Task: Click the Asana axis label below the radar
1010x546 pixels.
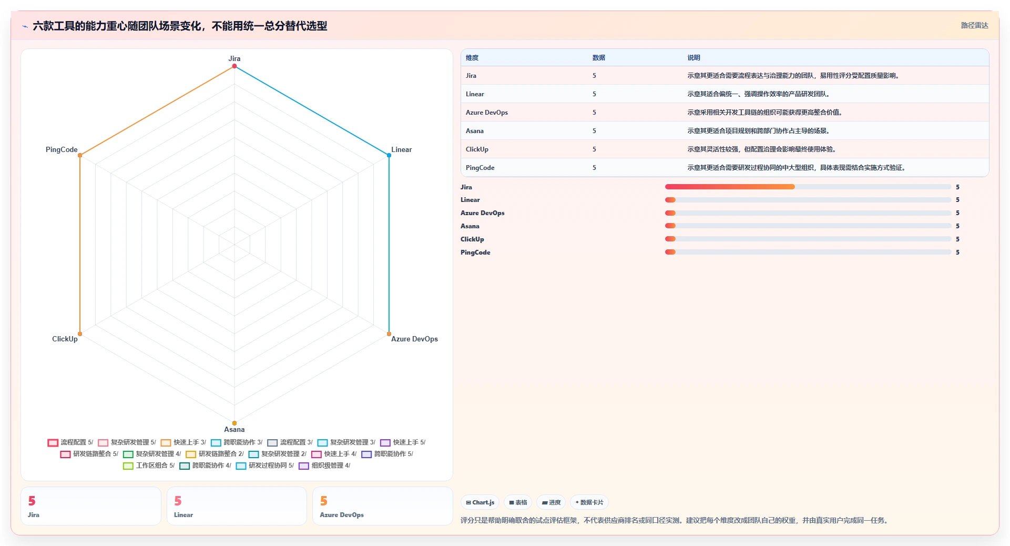Action: (234, 430)
